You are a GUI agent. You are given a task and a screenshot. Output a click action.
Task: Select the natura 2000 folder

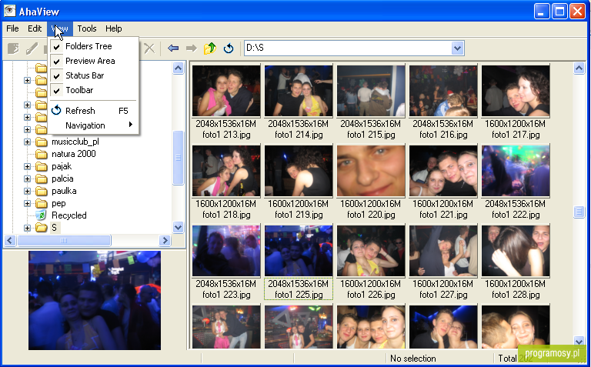[74, 154]
